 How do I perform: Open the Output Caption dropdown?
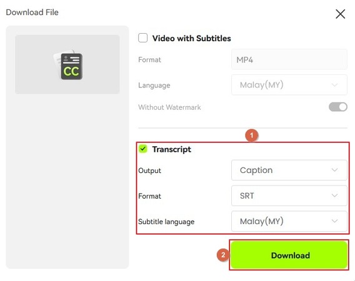(289, 170)
